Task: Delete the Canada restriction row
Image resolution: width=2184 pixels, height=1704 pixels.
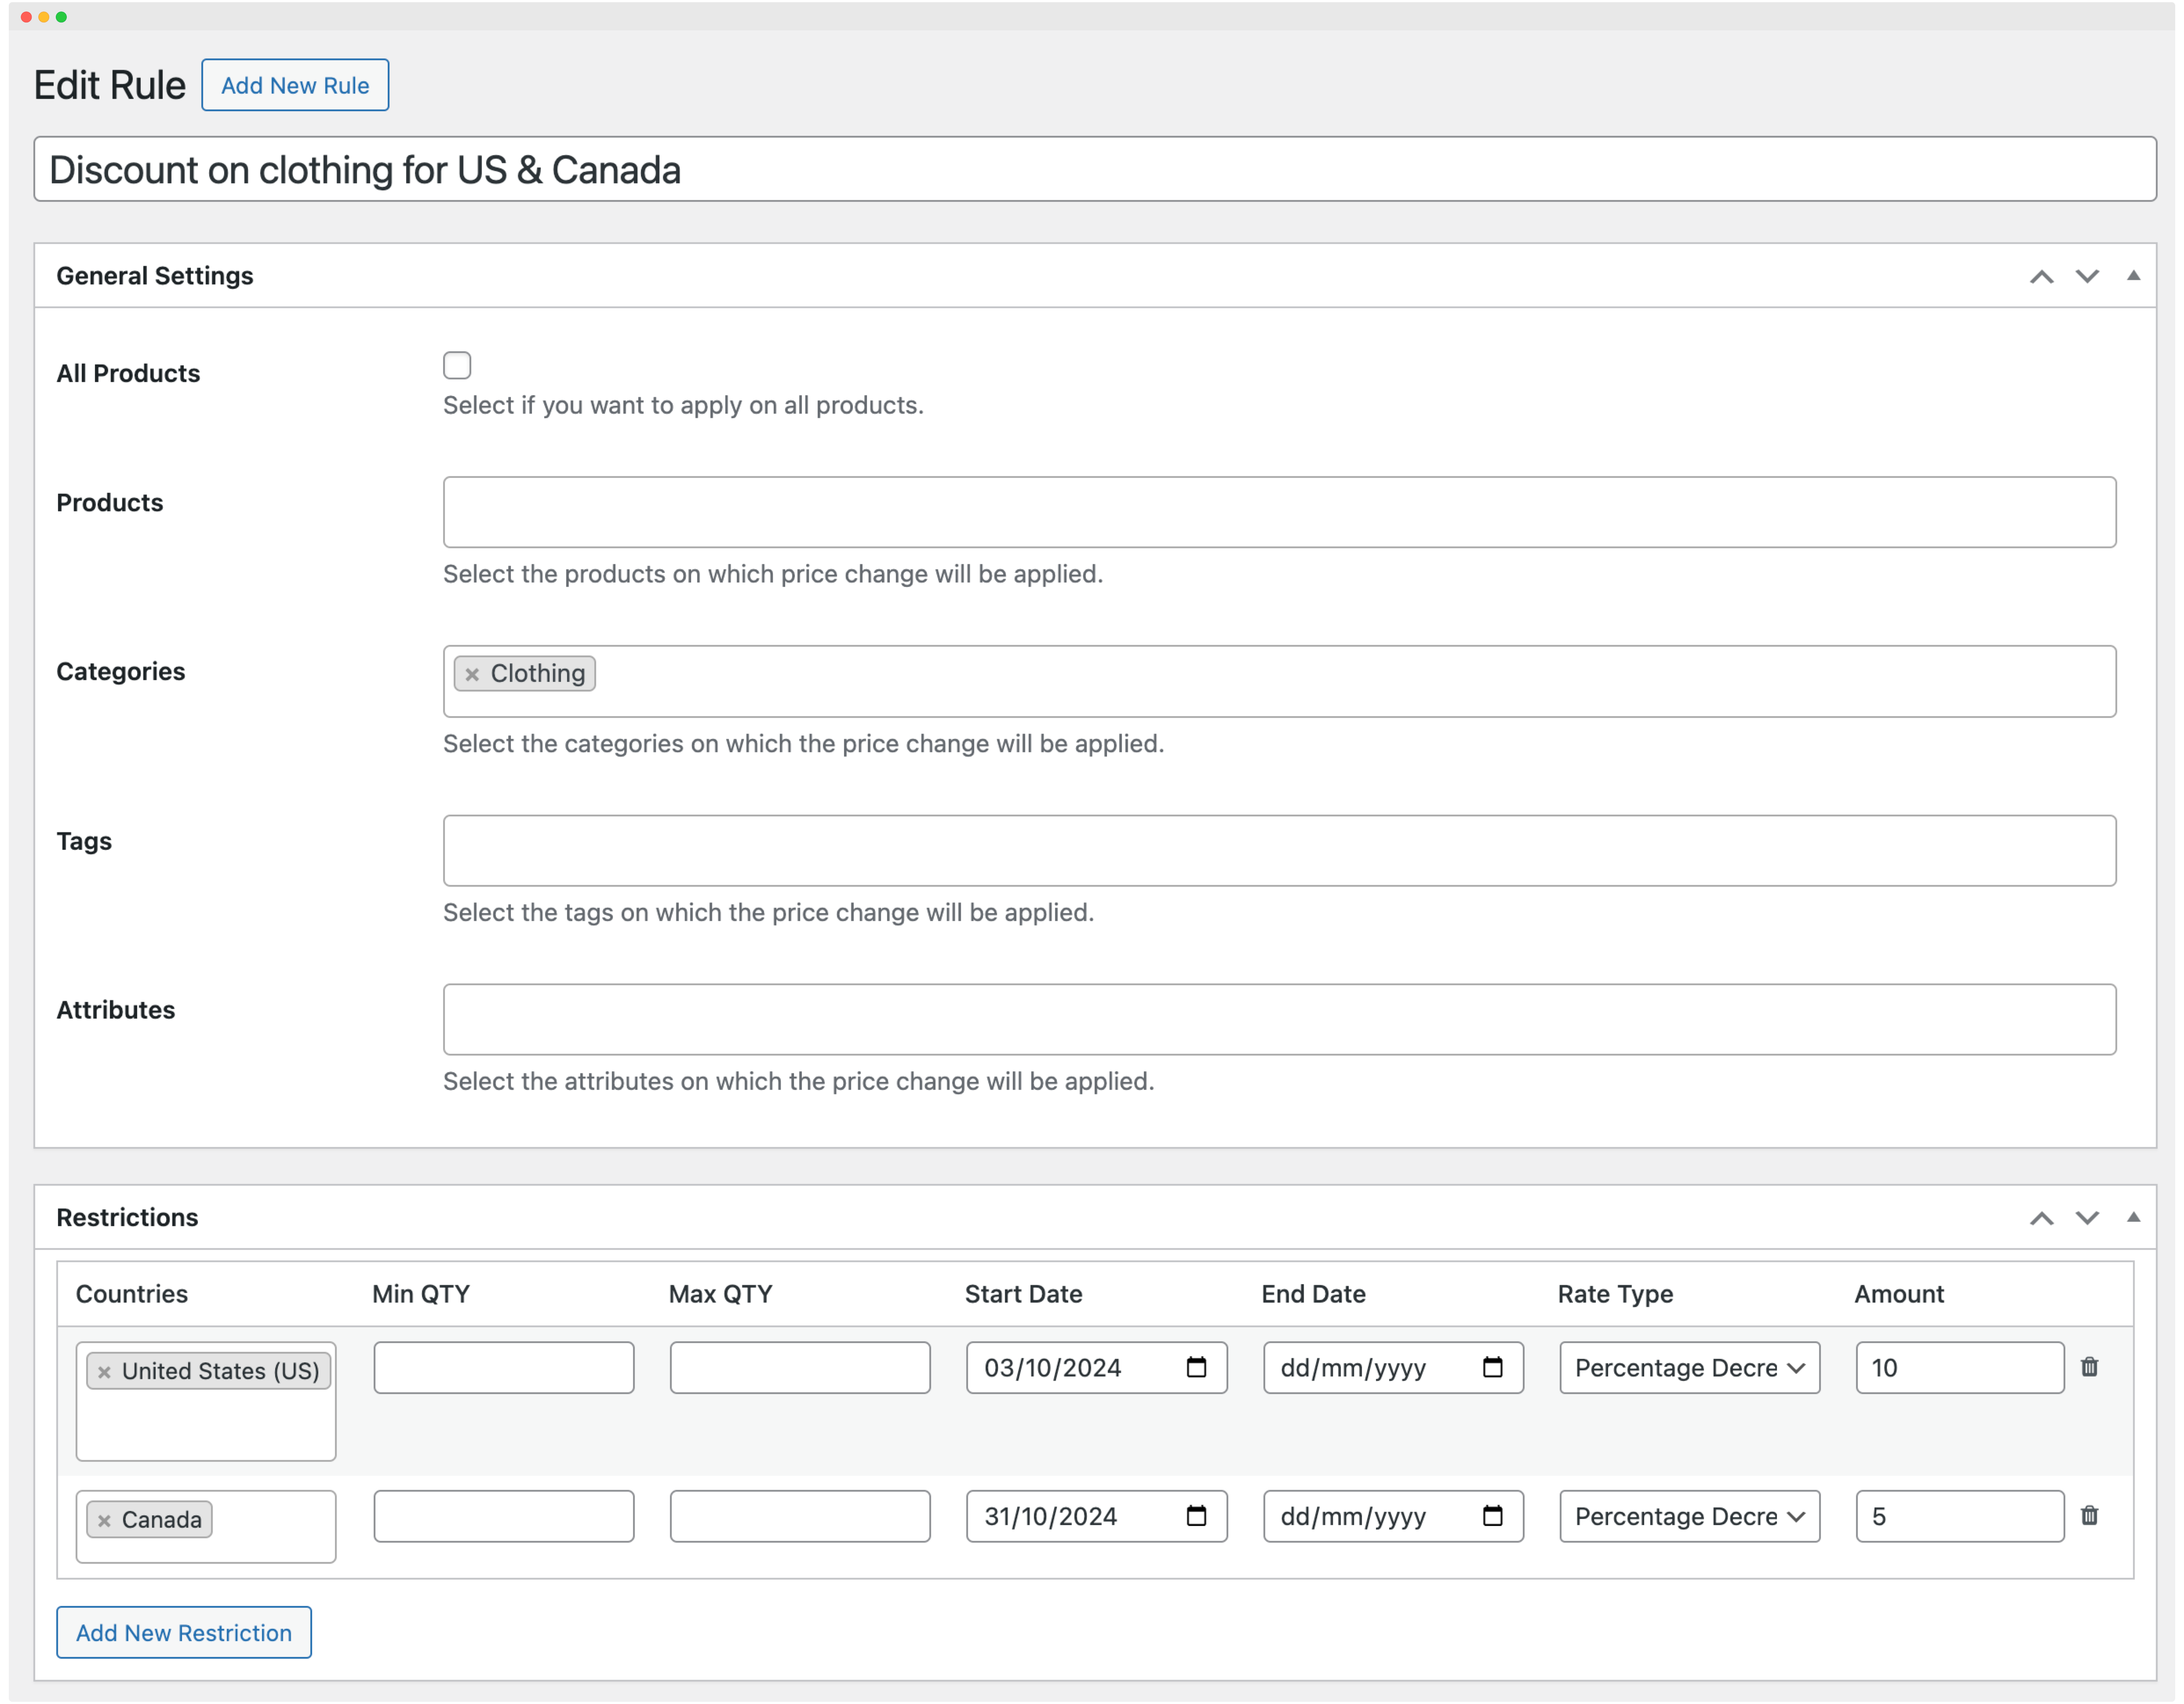Action: (2089, 1516)
